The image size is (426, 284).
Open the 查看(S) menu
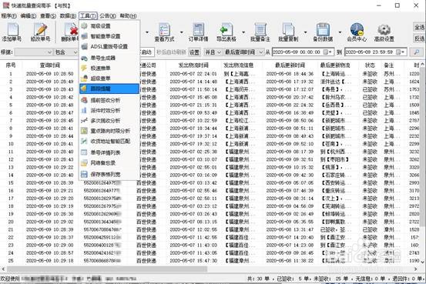tap(48, 16)
